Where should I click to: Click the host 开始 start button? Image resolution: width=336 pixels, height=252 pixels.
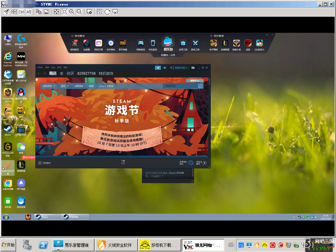coord(8,245)
